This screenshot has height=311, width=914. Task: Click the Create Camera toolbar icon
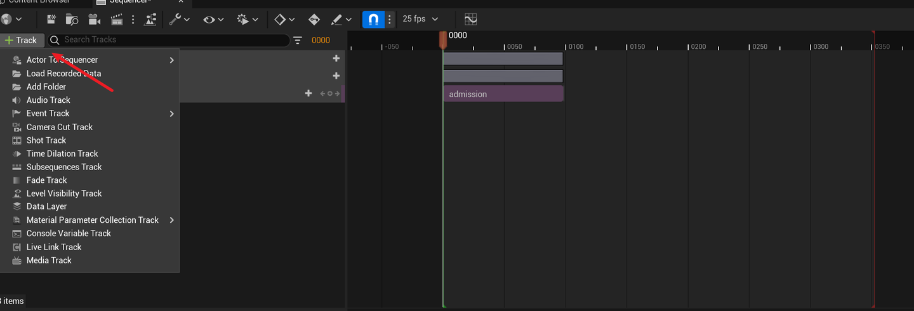[x=94, y=20]
